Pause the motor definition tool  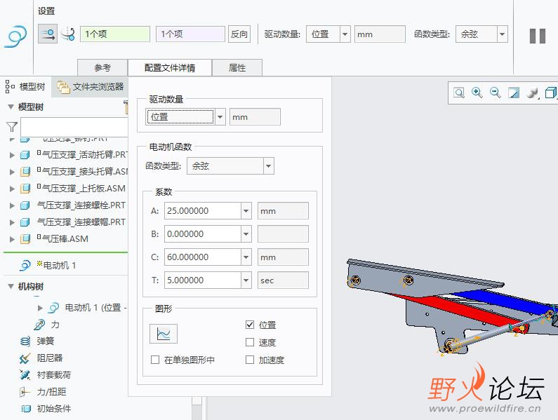(538, 36)
